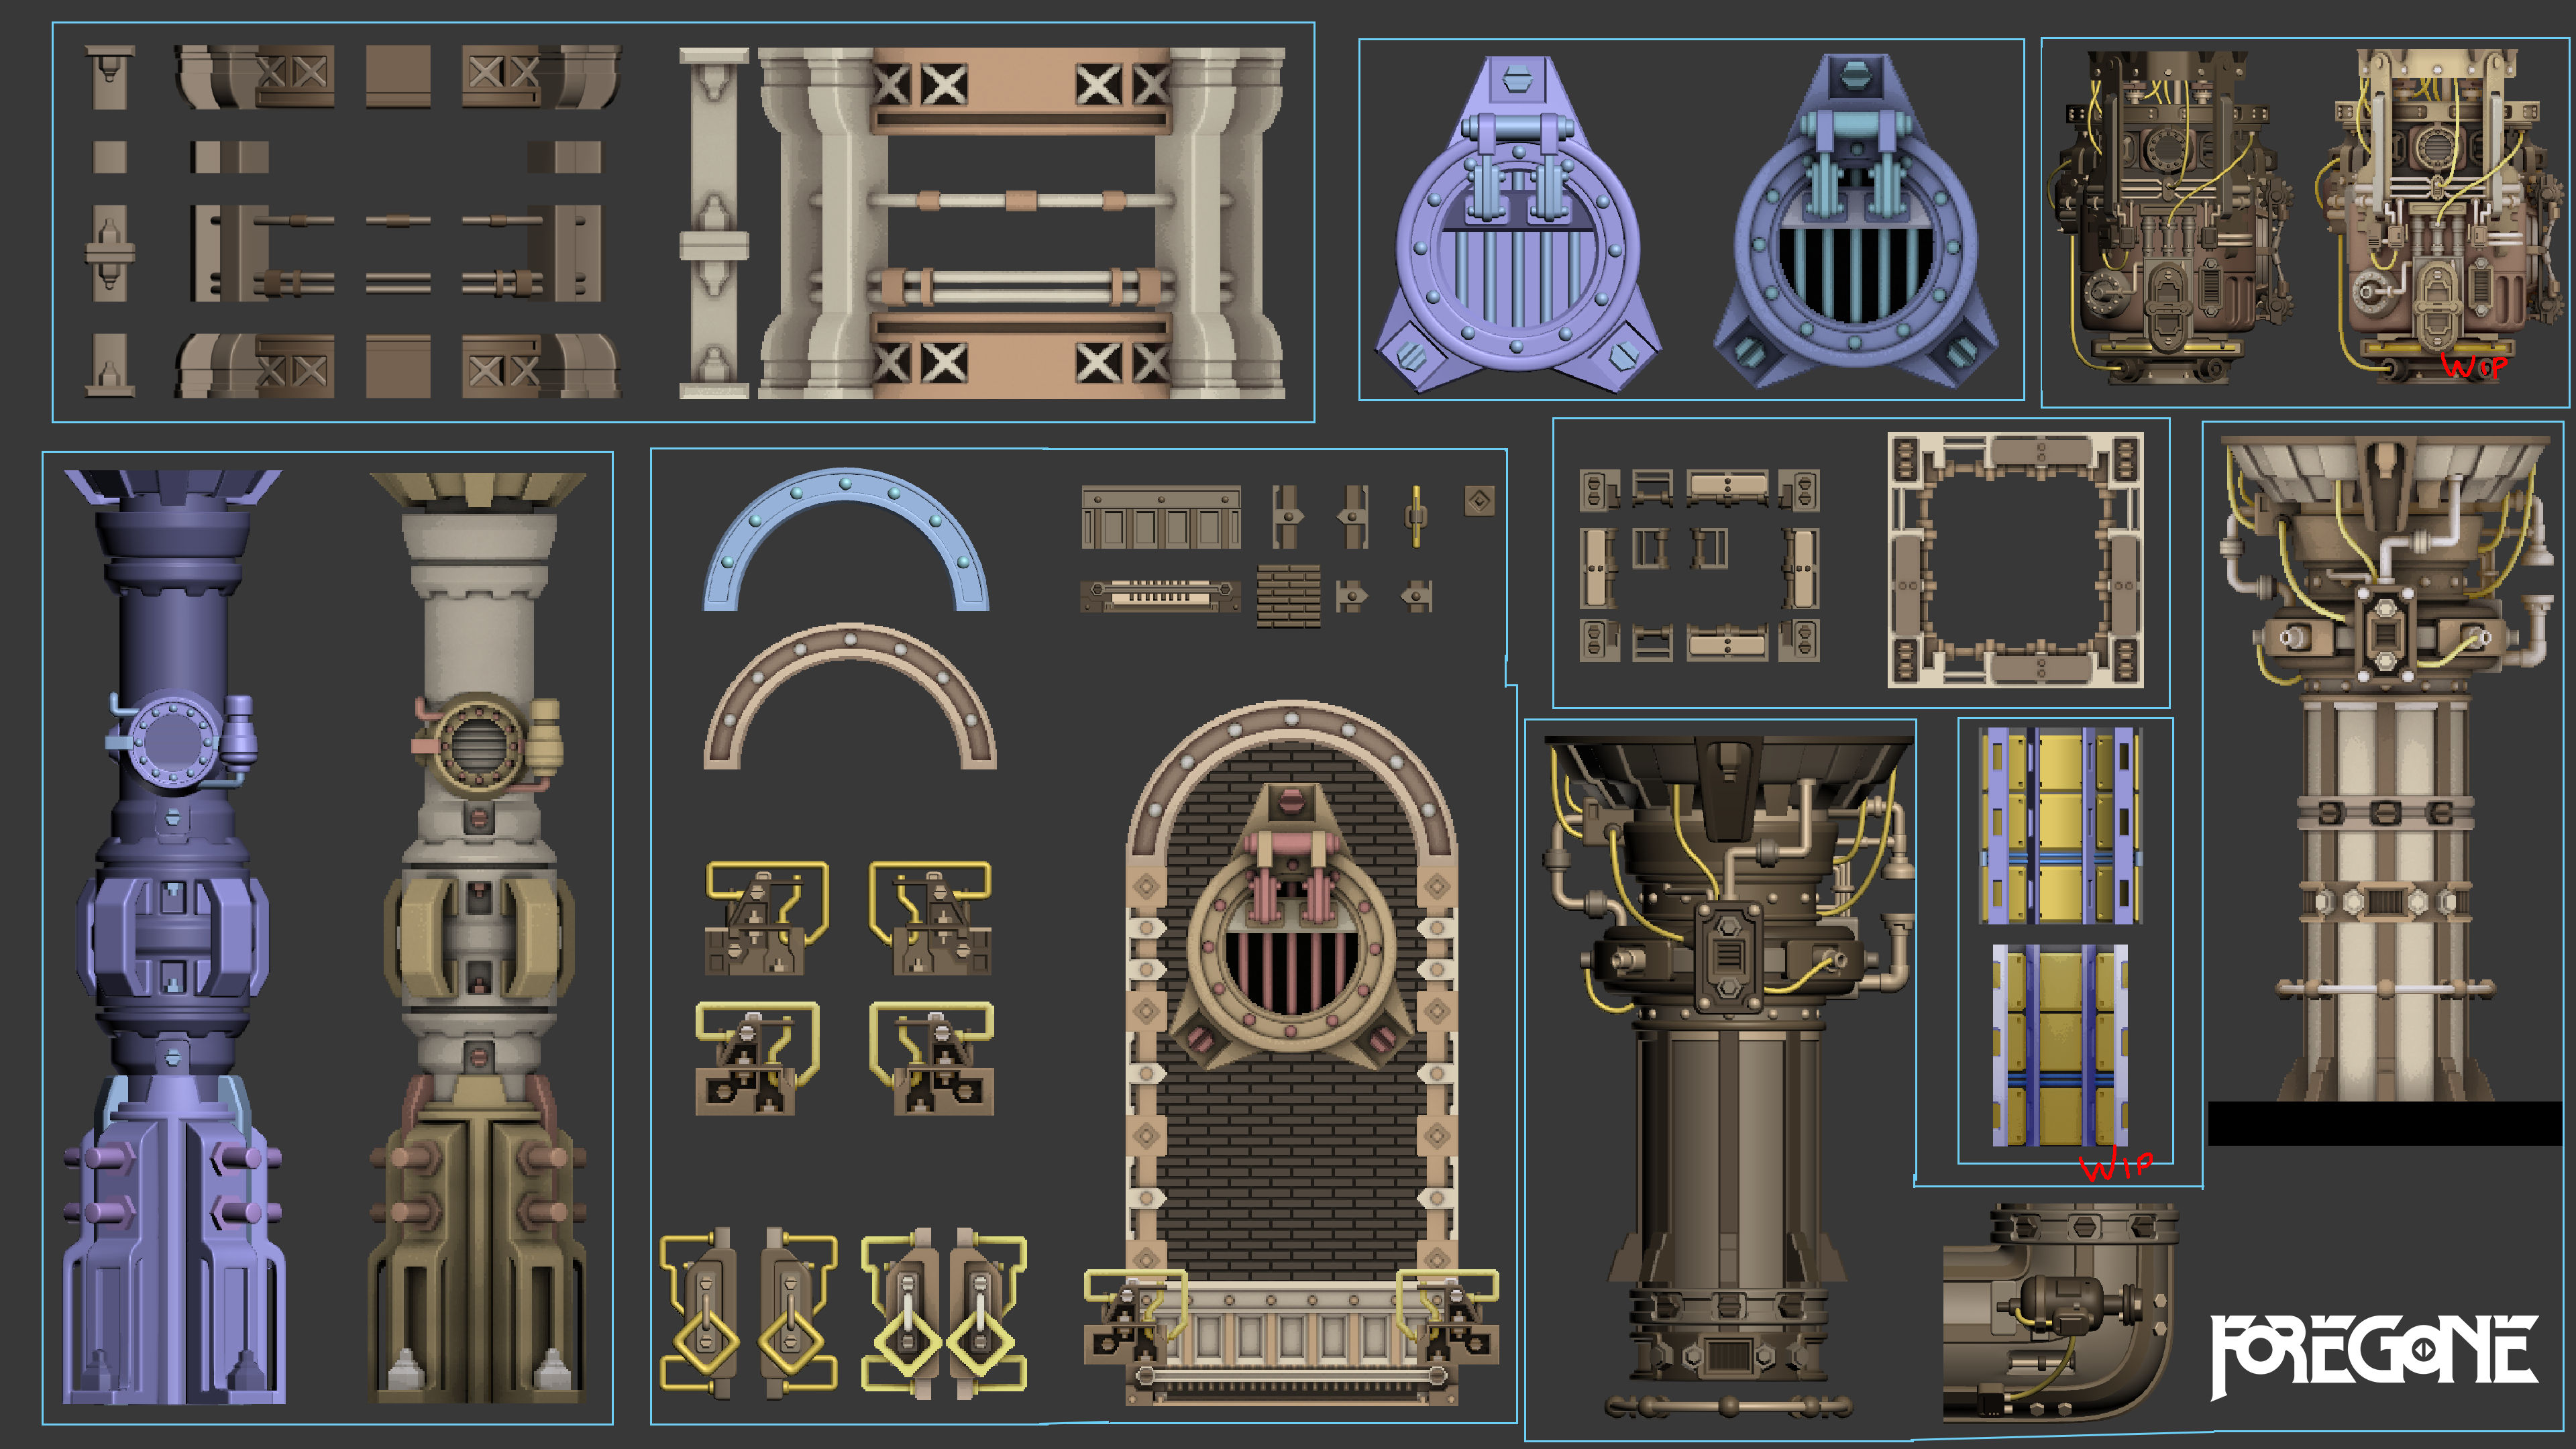The height and width of the screenshot is (1449, 2576).
Task: Select the cream pedestal column with yellow wires
Action: coord(2385,769)
